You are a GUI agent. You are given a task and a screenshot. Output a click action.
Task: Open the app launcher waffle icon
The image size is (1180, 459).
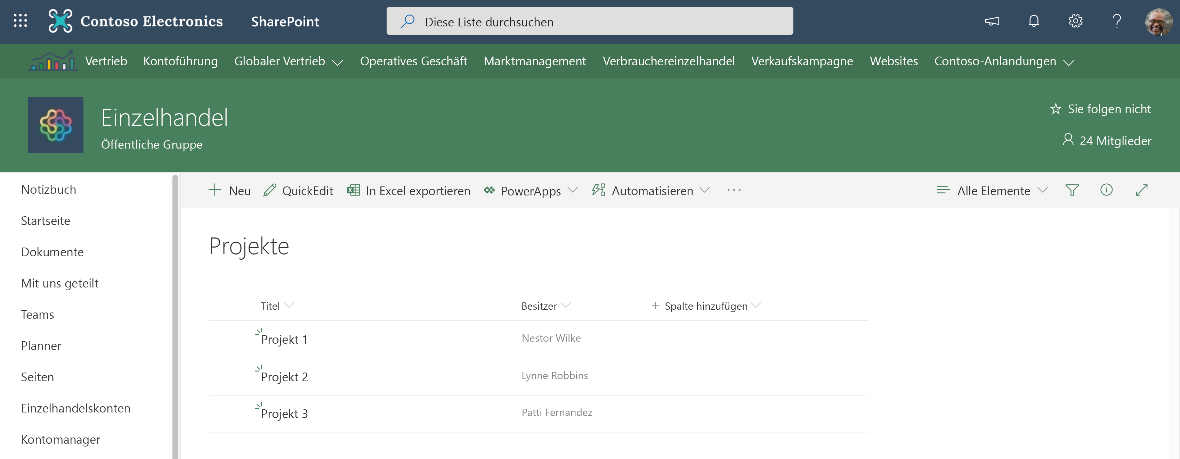click(20, 21)
